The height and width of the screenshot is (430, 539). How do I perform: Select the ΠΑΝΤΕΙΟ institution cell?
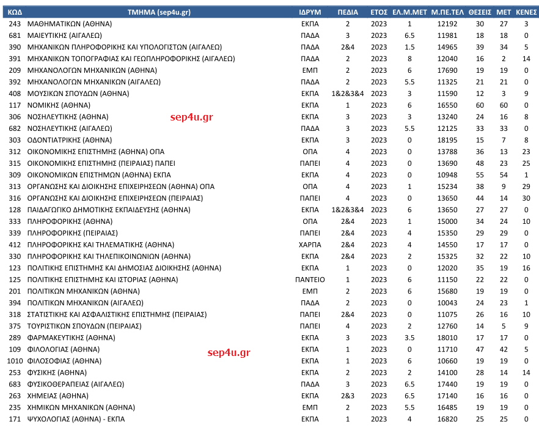tap(310, 280)
